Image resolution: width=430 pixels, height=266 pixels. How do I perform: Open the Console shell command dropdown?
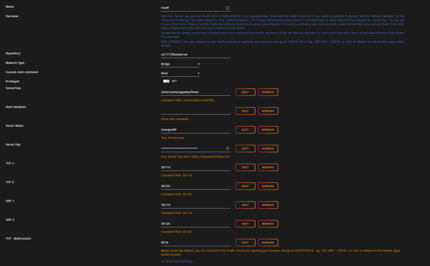[180, 73]
